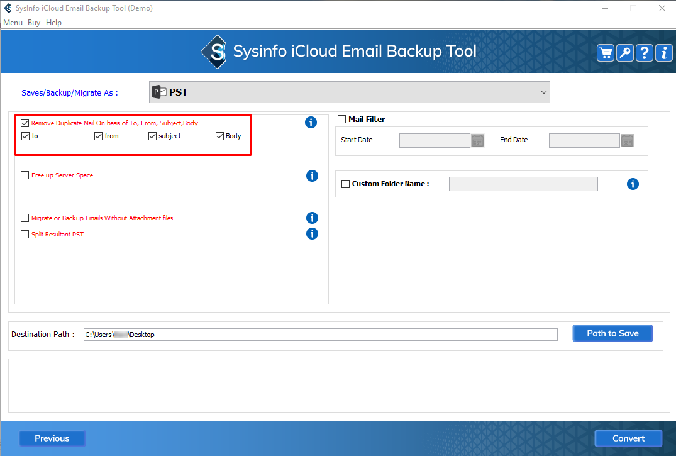Toggle the Mail Filter checkbox
Image resolution: width=676 pixels, height=456 pixels.
342,120
